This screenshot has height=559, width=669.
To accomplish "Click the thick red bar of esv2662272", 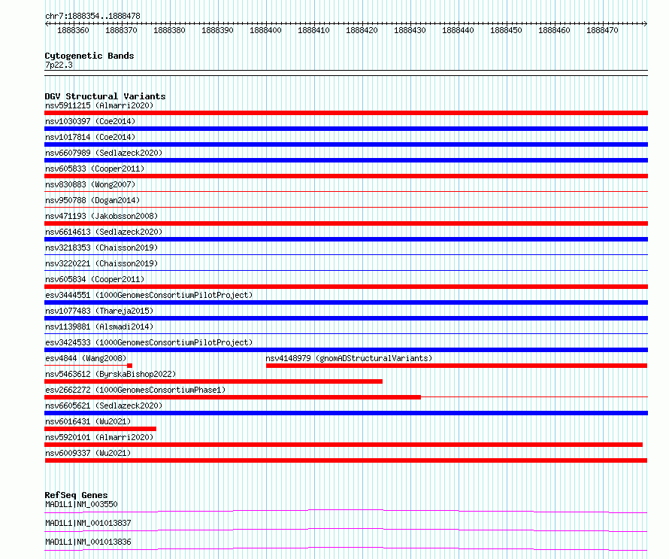I will coord(232,397).
